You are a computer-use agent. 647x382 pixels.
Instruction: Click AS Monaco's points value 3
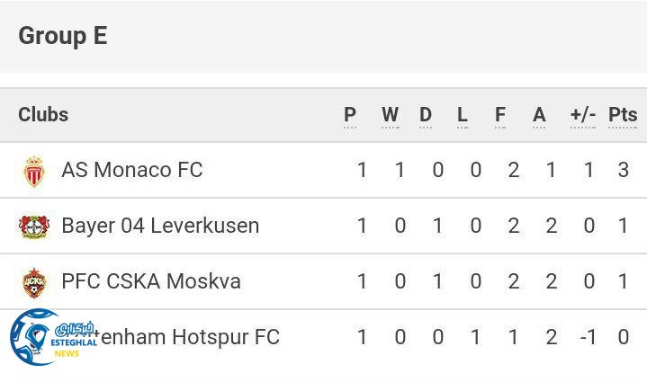tap(623, 170)
